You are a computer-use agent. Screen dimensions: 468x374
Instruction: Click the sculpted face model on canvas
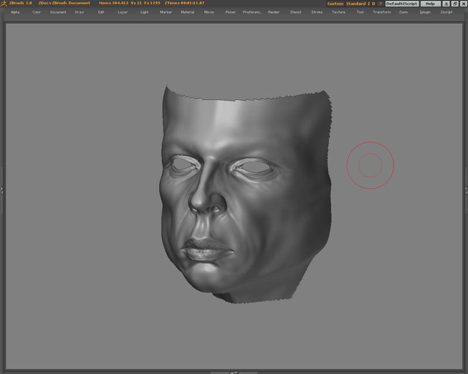click(x=246, y=195)
